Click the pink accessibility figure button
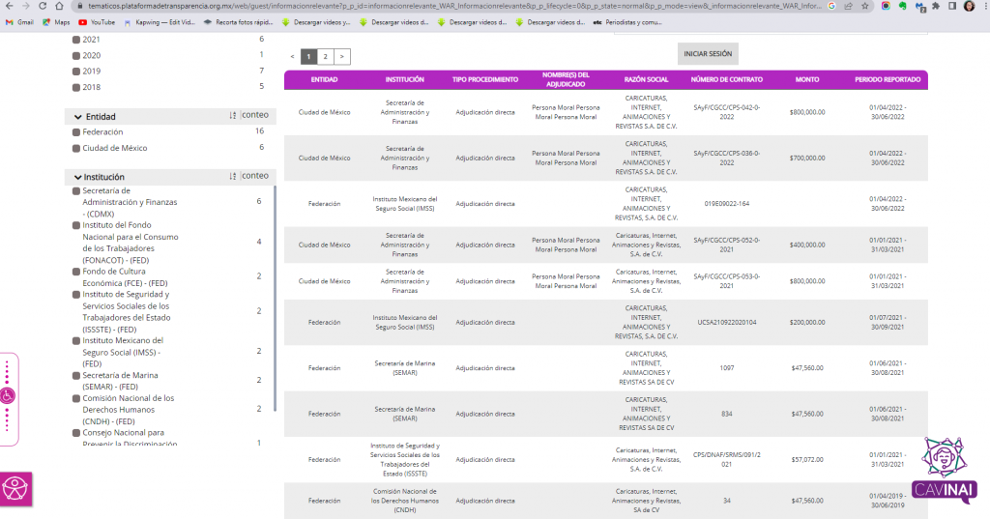The image size is (990, 519). click(x=15, y=489)
